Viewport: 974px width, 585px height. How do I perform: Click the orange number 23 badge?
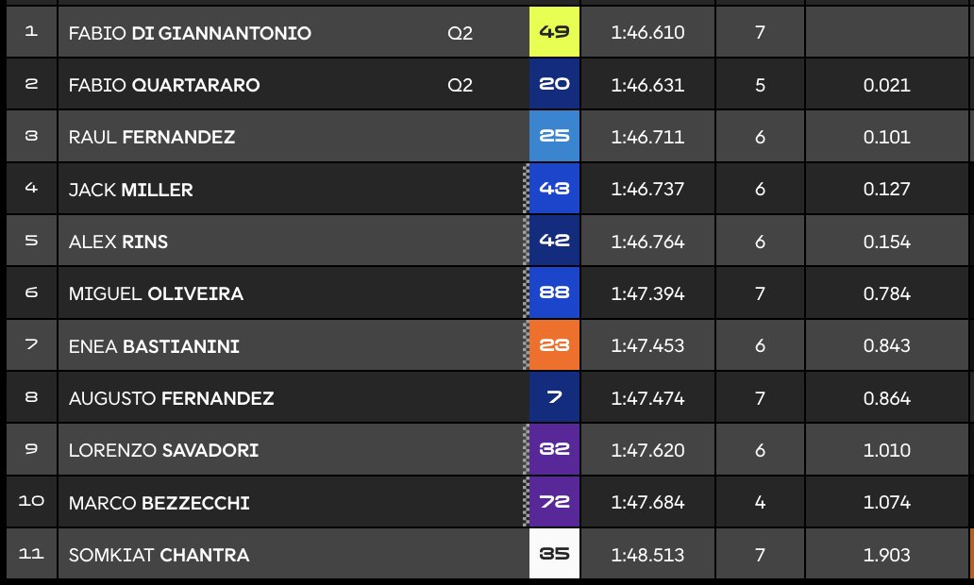pyautogui.click(x=554, y=346)
